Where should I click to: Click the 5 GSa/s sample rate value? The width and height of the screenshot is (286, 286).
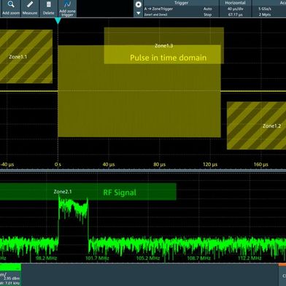coord(265,9)
